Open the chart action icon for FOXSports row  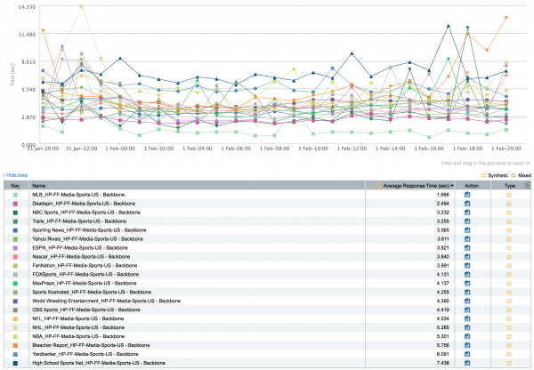467,274
